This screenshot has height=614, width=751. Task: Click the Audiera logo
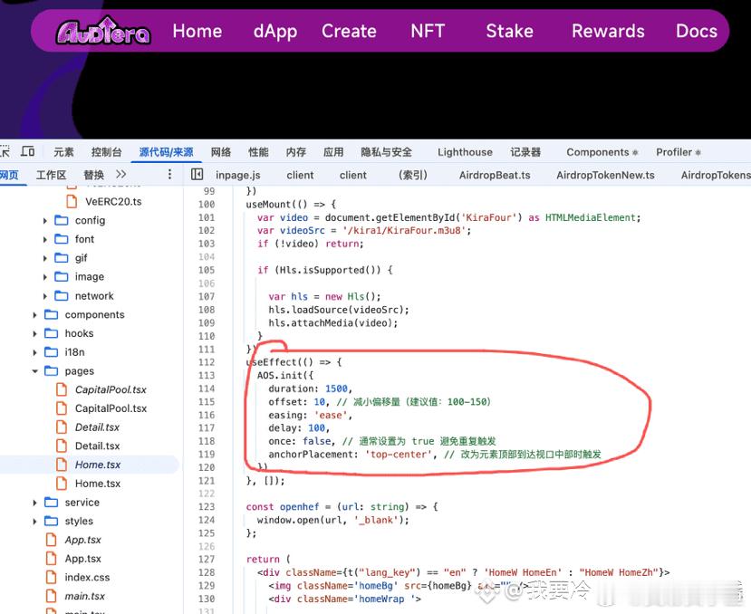103,31
